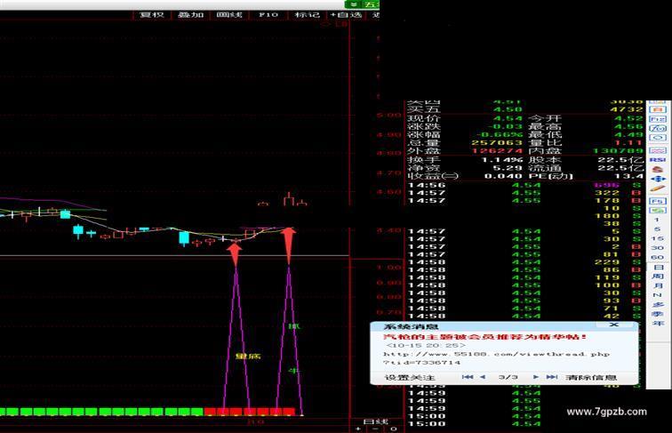The height and width of the screenshot is (433, 672).
Task: Switch to 30-minute period
Action: [658, 248]
